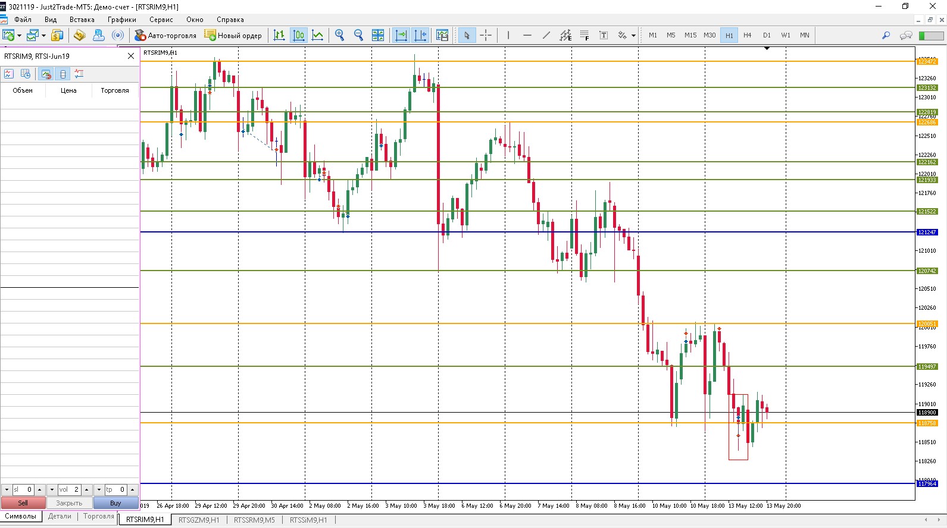
Task: Toggle the spread view icon in depth panel
Action: pyautogui.click(x=62, y=74)
